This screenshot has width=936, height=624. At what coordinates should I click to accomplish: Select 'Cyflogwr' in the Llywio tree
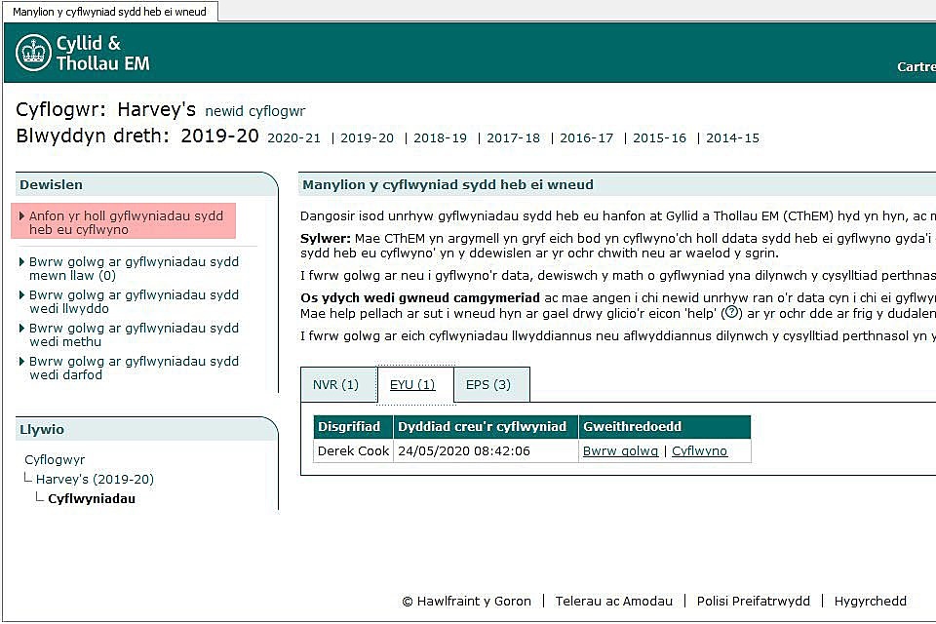[x=55, y=459]
